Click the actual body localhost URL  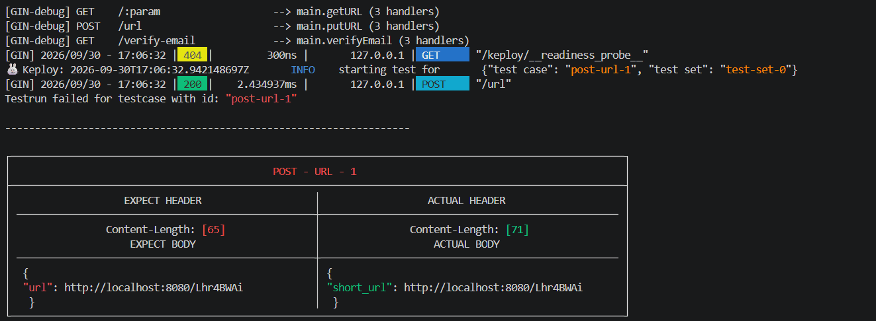click(x=493, y=287)
